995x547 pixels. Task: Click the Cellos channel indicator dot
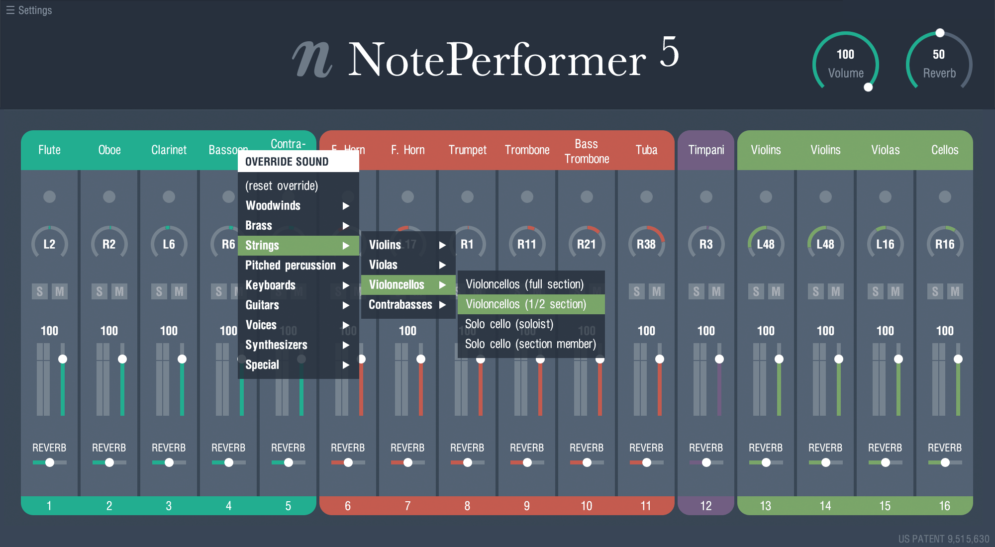coord(945,196)
